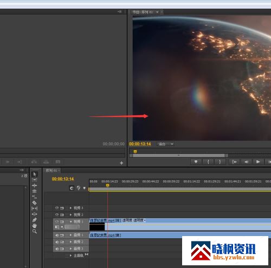Select the Razor tool
The image size is (271, 268).
(x=34, y=202)
